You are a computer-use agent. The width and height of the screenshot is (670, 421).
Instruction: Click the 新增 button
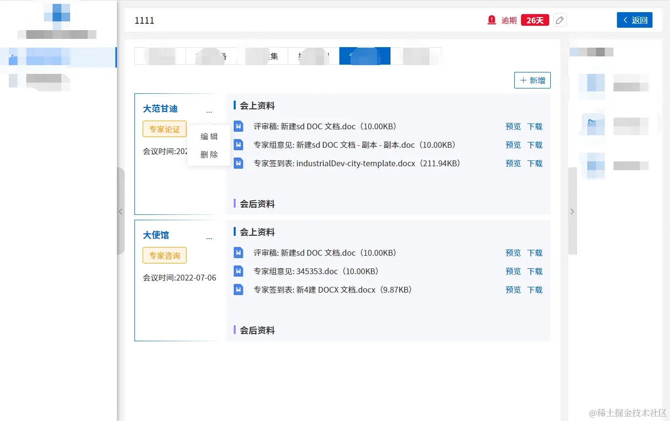[x=532, y=80]
